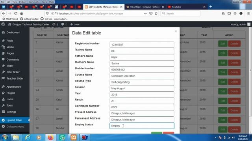
Task: Open the updates icon in admin bar
Action: coord(55,24)
